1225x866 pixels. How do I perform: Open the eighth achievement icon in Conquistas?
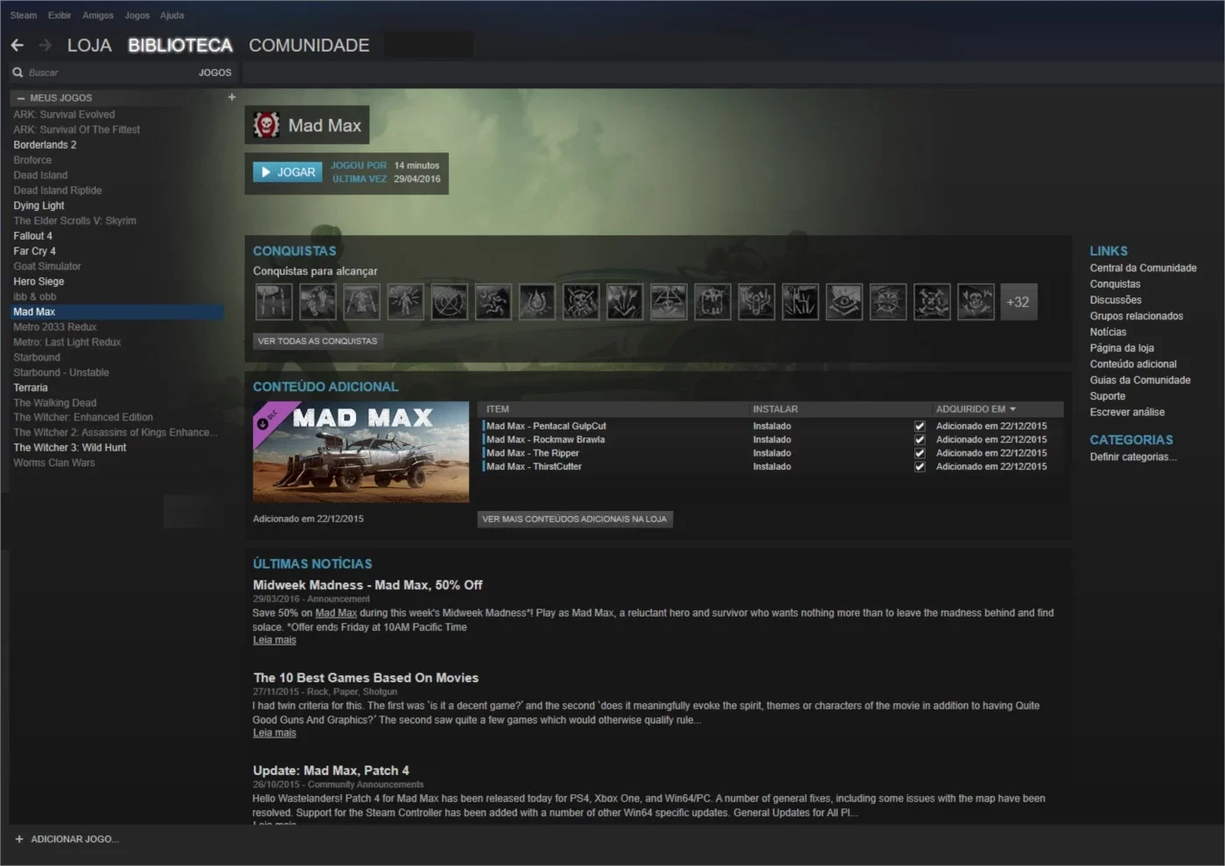(x=581, y=302)
